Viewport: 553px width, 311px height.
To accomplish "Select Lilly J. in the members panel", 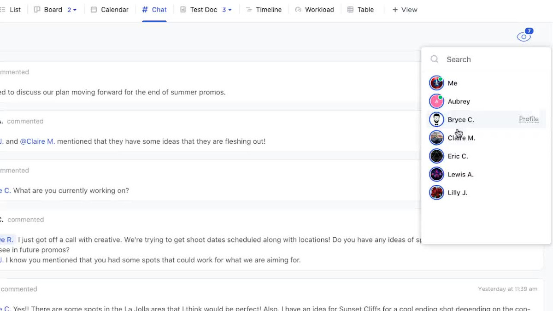I will click(x=458, y=192).
